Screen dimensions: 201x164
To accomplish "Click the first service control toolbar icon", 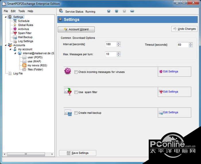I will [109, 11].
